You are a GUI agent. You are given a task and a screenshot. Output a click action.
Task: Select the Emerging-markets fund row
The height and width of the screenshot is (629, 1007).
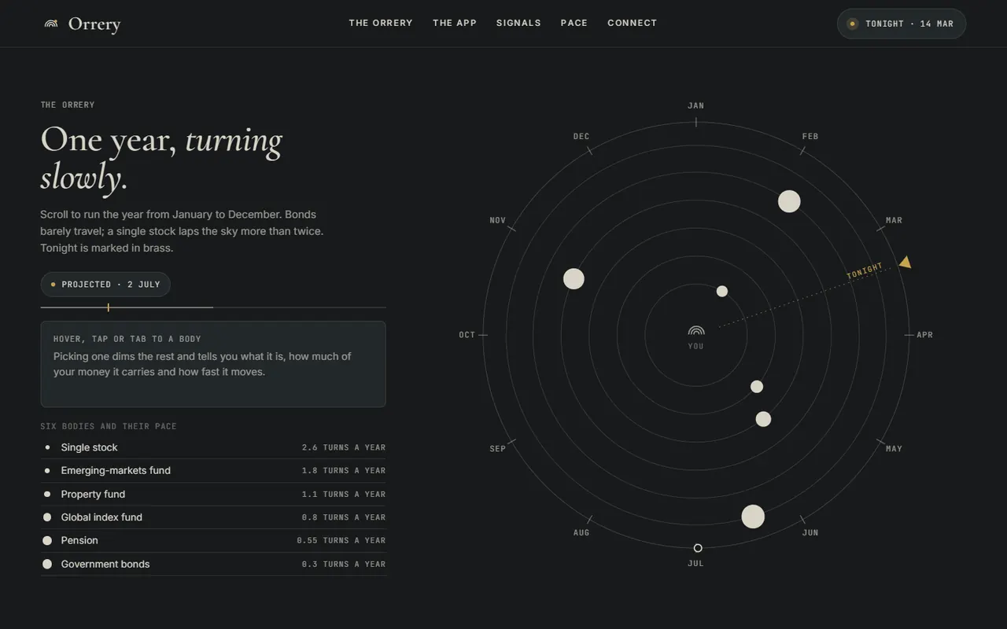click(x=213, y=470)
